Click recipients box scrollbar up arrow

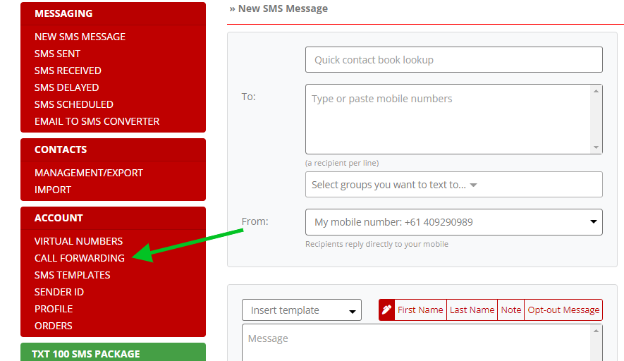coord(596,91)
